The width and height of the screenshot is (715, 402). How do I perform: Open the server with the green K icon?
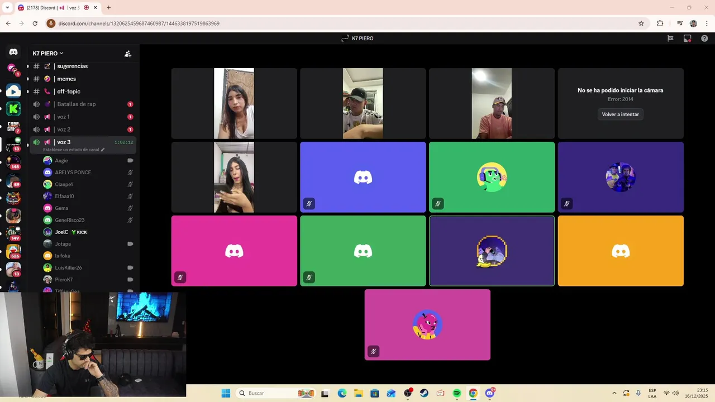[x=13, y=108]
